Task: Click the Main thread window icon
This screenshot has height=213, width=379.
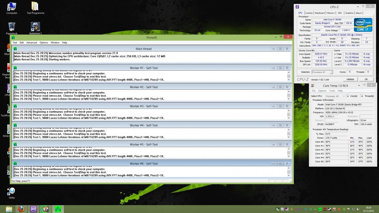Action: (15, 49)
